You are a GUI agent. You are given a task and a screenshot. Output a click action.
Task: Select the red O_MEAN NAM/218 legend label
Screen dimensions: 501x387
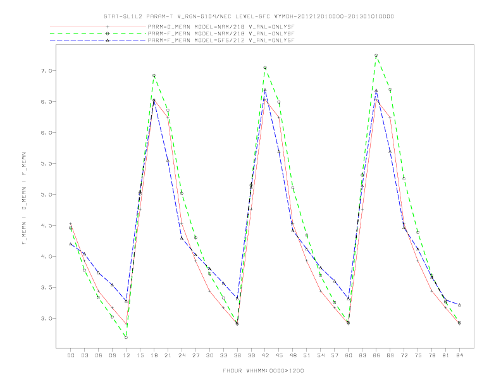(221, 27)
